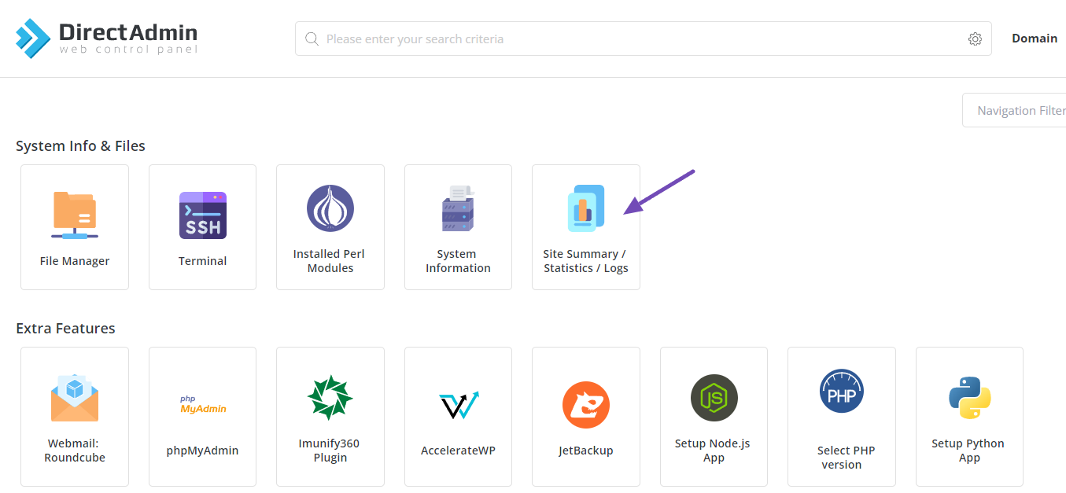The width and height of the screenshot is (1066, 493).
Task: Click the DirectAdmin logo
Action: 106,39
